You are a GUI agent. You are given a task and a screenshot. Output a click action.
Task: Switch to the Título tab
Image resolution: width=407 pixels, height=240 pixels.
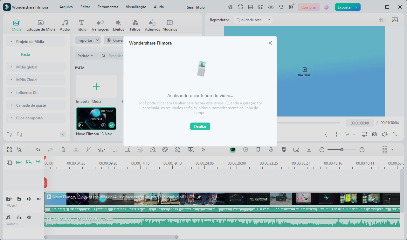[x=82, y=25]
